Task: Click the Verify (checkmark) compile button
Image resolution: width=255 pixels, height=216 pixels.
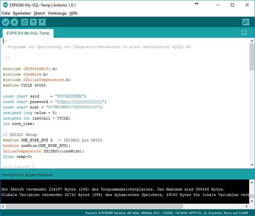Action: pyautogui.click(x=6, y=22)
